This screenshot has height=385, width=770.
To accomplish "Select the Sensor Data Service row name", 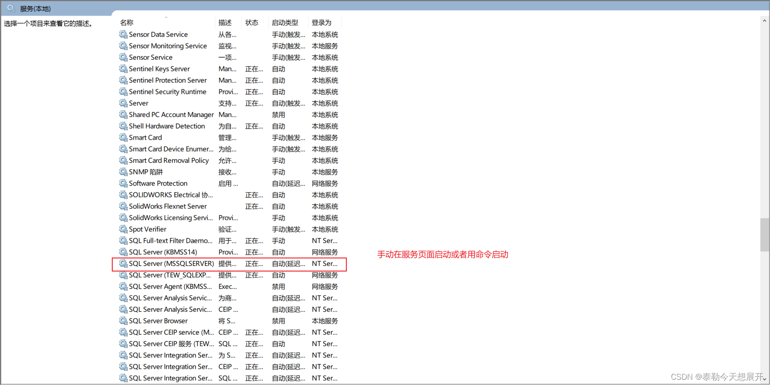I will point(158,34).
